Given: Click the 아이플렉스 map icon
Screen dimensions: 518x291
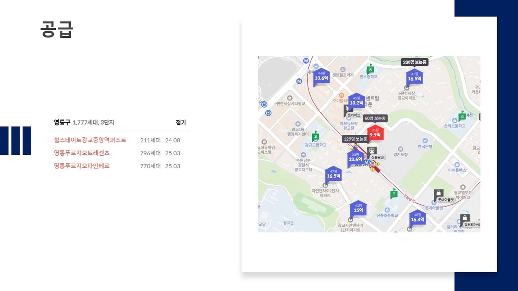Looking at the screenshot, I should tap(457, 164).
